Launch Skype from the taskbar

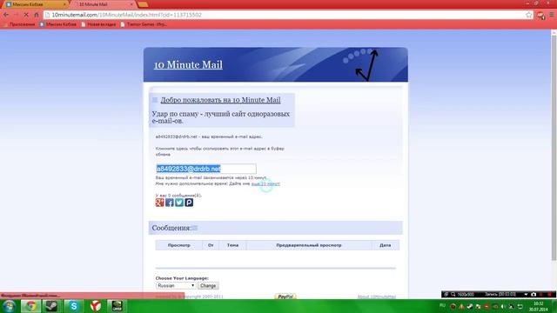coord(73,306)
